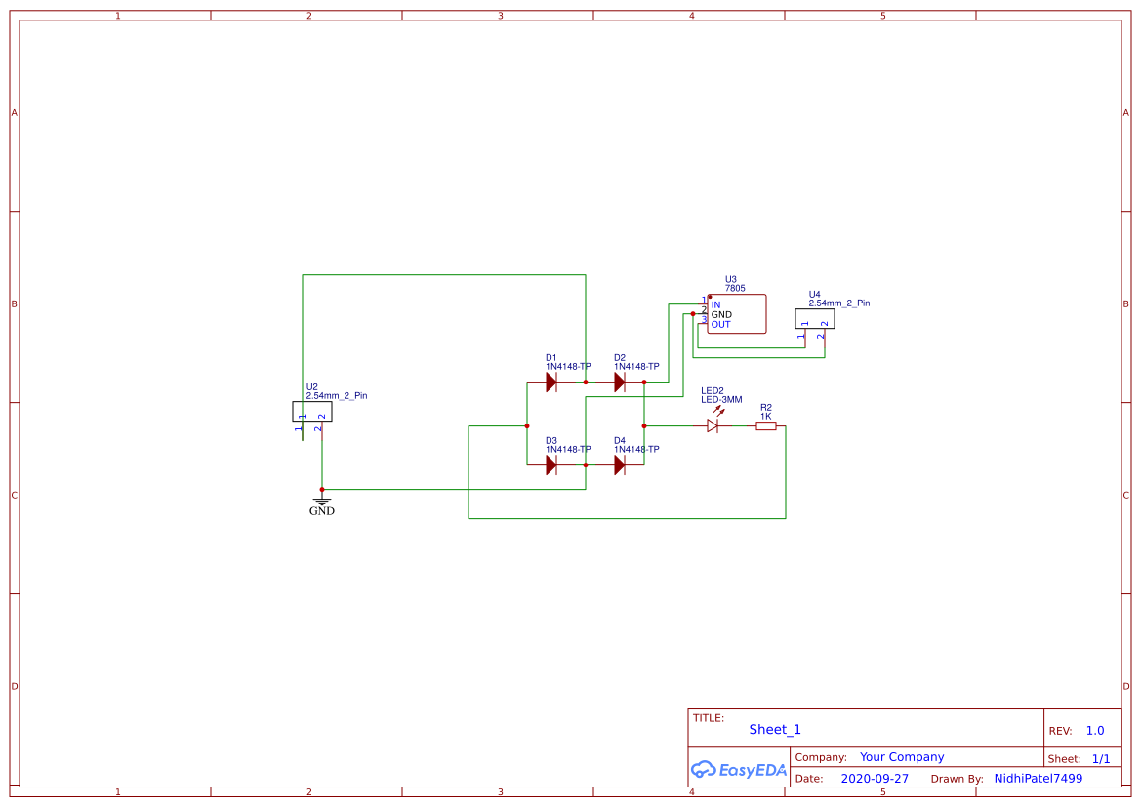Select resistor R2 1K symbol
This screenshot has width=1141, height=807.
(766, 425)
